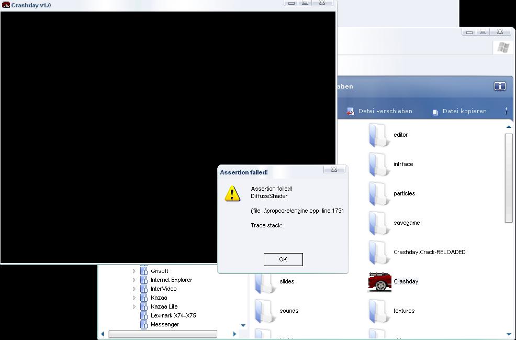Click Datei verschieben link
The width and height of the screenshot is (516, 340).
(385, 111)
